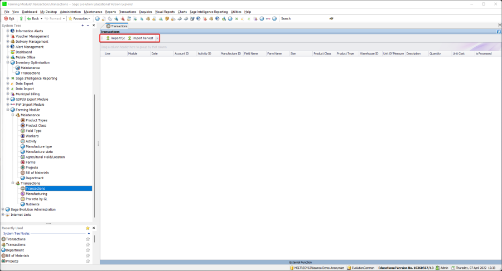Viewport: 502px width, 271px height.
Task: Click the Import harvest toolbar button
Action: pyautogui.click(x=140, y=38)
